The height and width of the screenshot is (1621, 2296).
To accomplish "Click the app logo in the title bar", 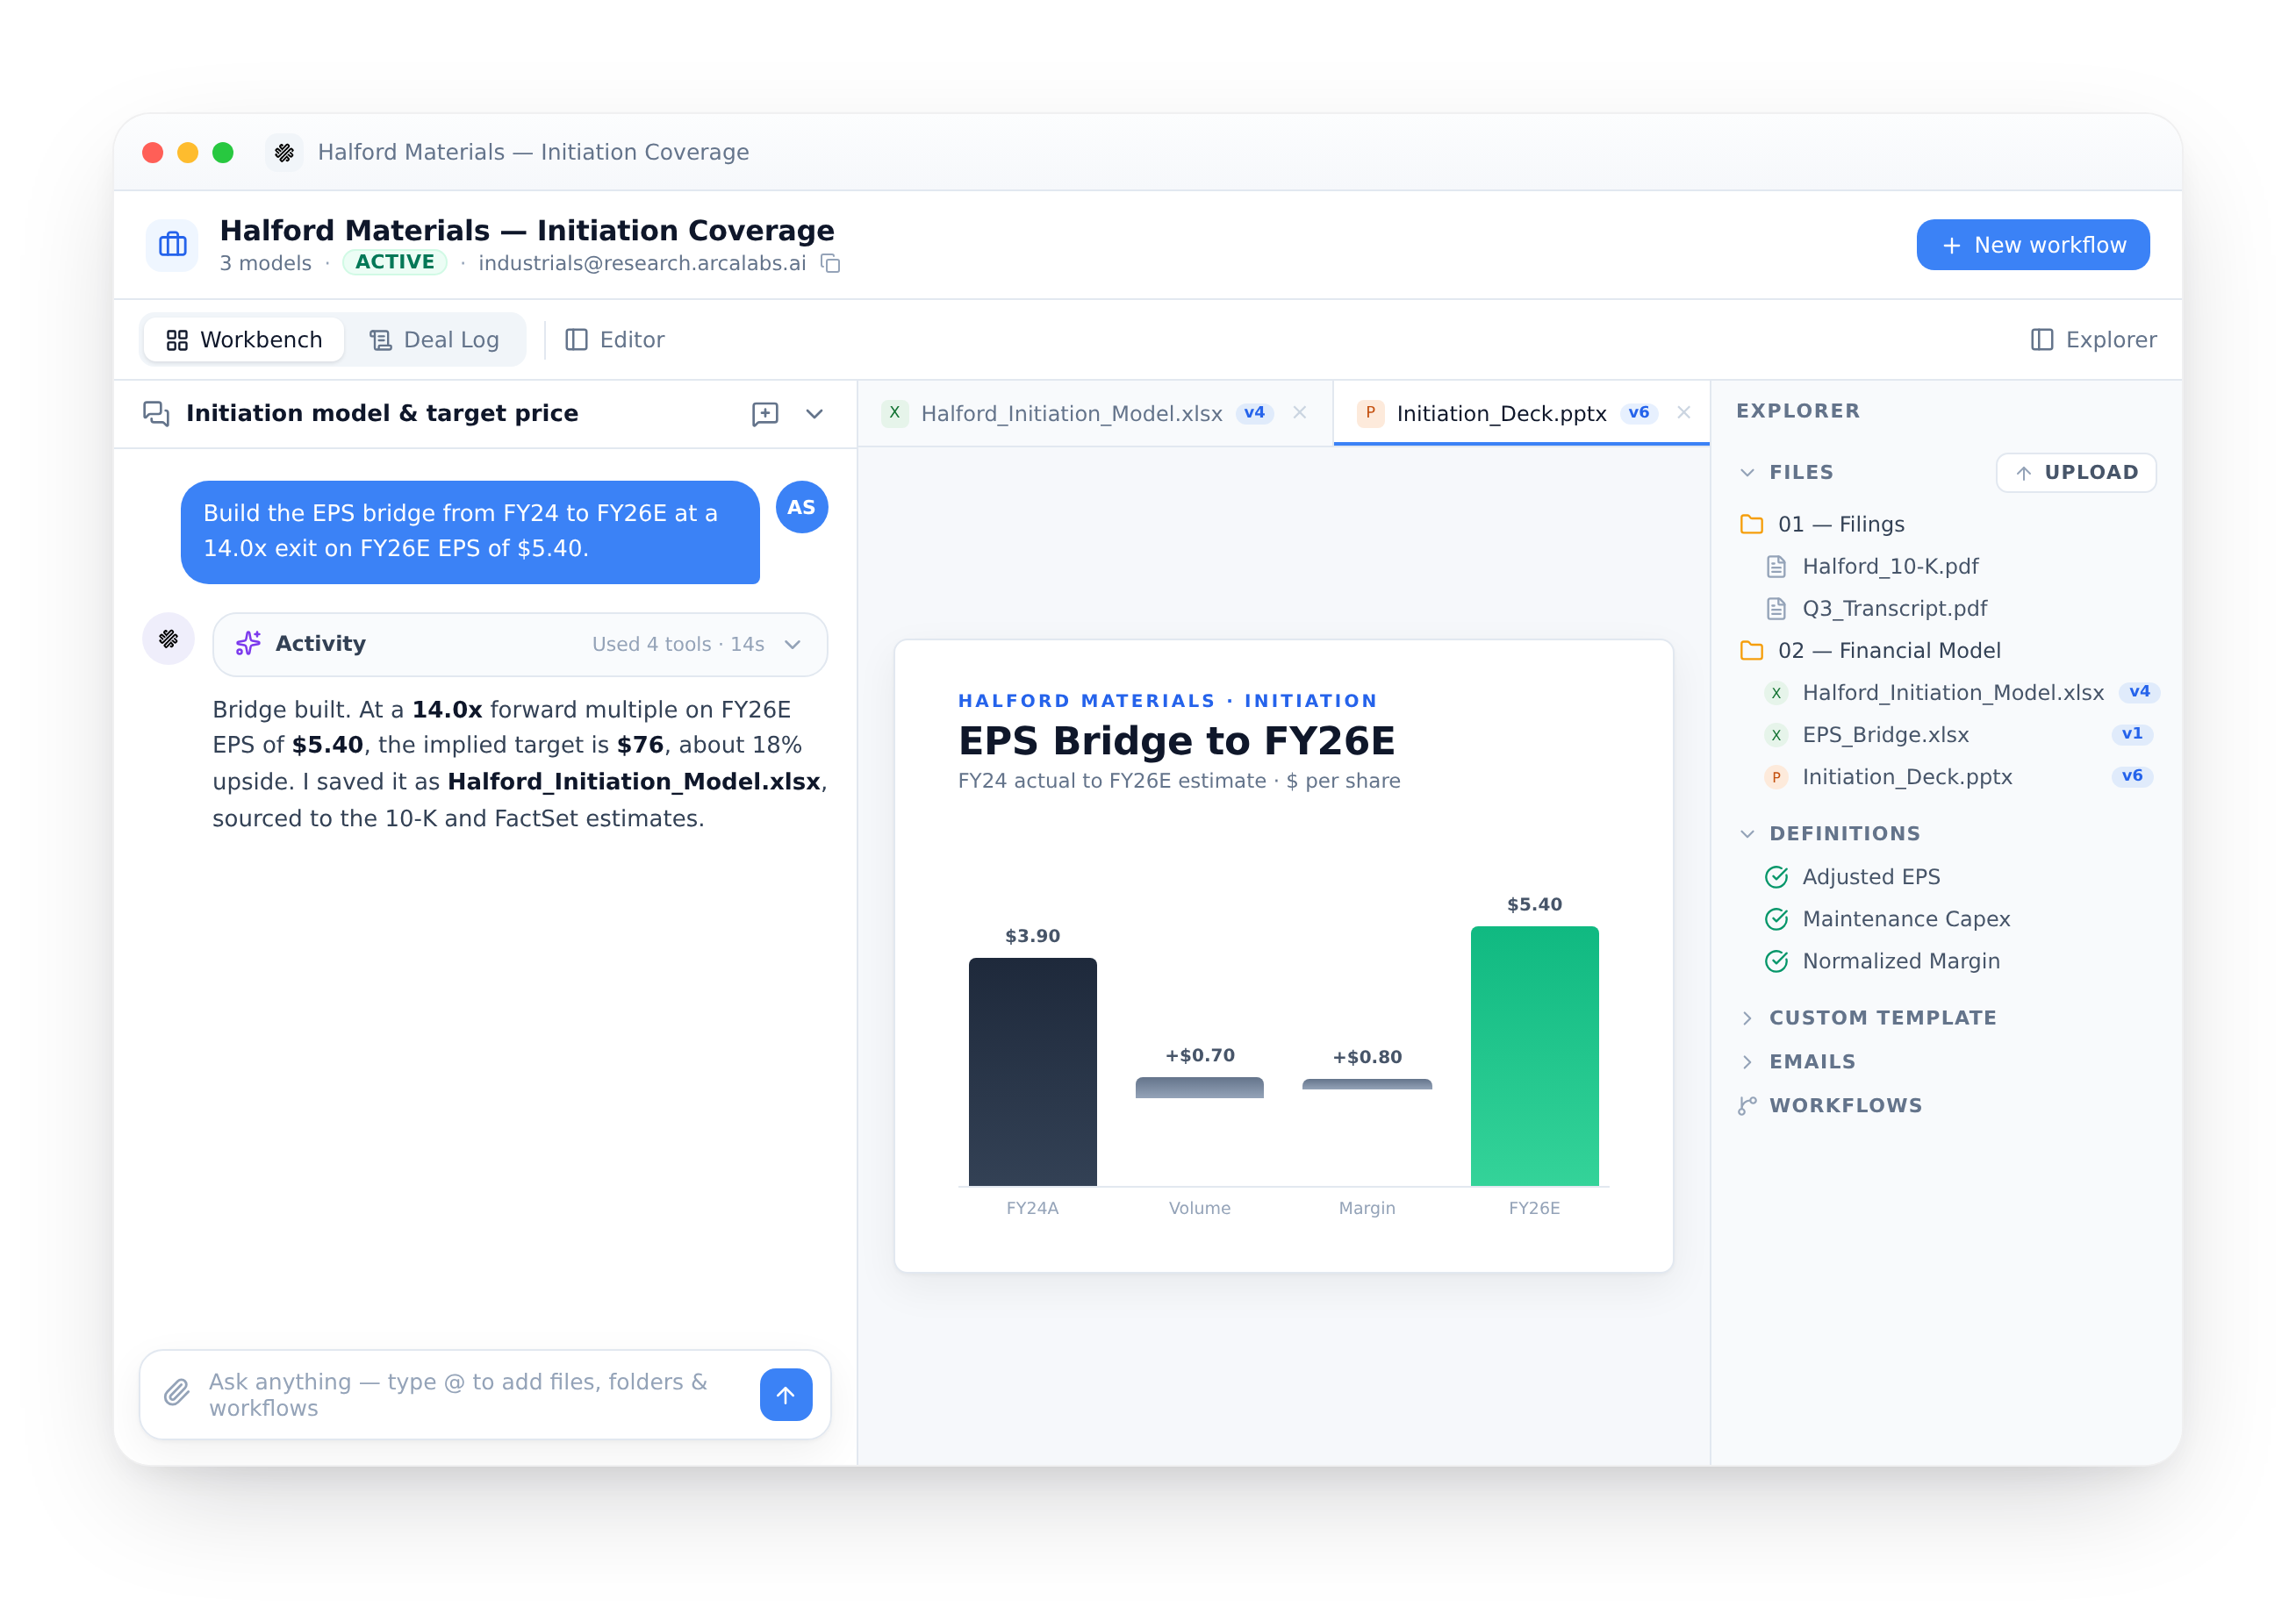I will (x=284, y=152).
